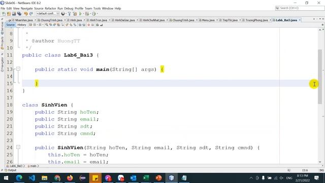The image size is (325, 183).
Task: Open the Navigator side panel
Action: pyautogui.click(x=2, y=65)
